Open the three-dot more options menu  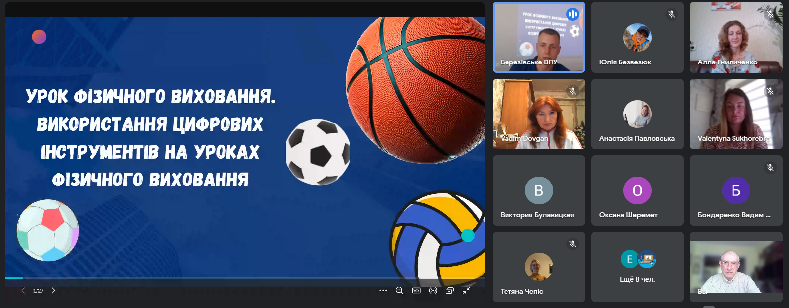(383, 291)
